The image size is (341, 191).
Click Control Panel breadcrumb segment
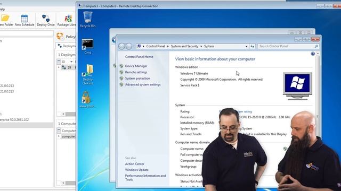point(156,46)
